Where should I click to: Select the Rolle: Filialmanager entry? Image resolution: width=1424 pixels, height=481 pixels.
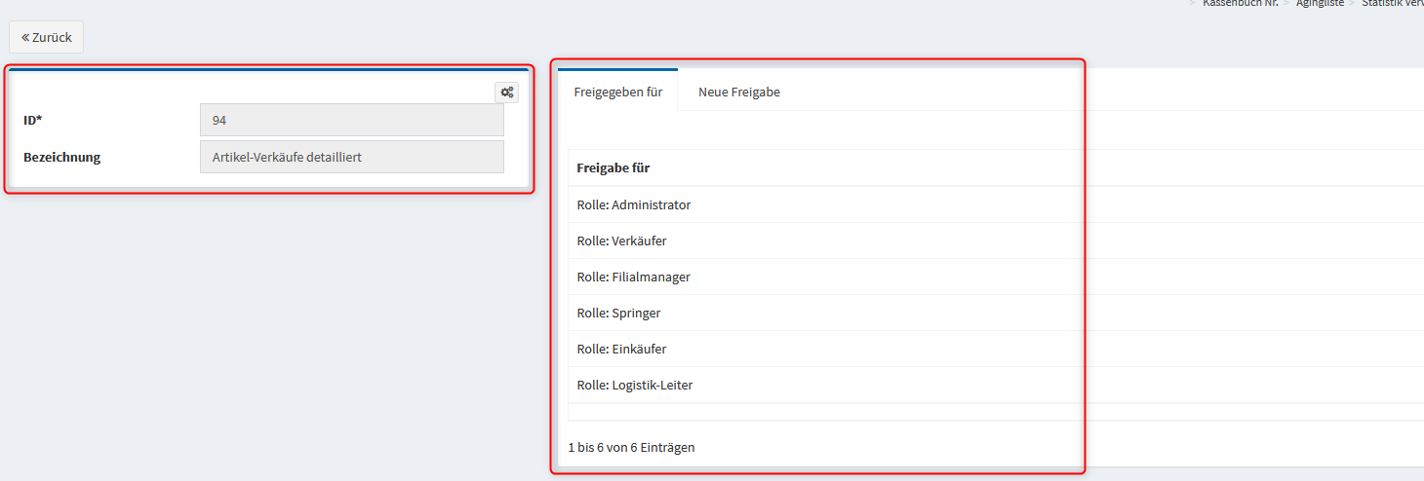[x=634, y=277]
